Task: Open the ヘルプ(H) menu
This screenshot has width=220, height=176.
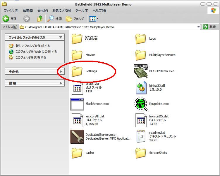Action: coord(99,10)
